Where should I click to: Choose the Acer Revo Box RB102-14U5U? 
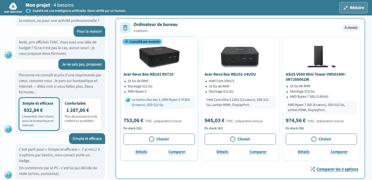coord(240,139)
